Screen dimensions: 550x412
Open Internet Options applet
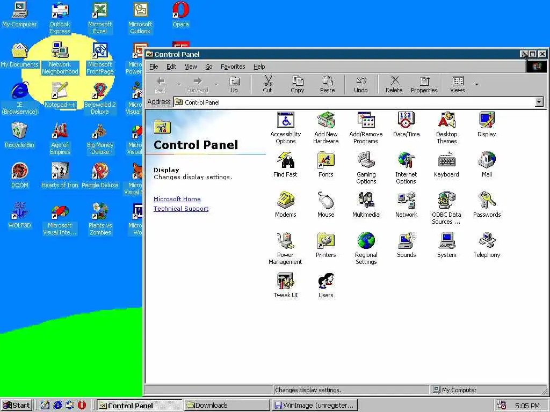point(406,168)
